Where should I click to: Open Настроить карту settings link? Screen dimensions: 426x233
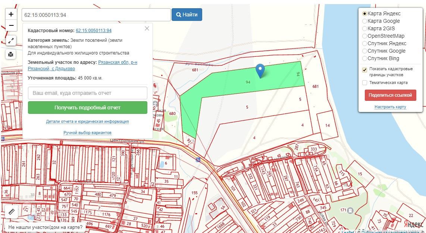coord(390,107)
